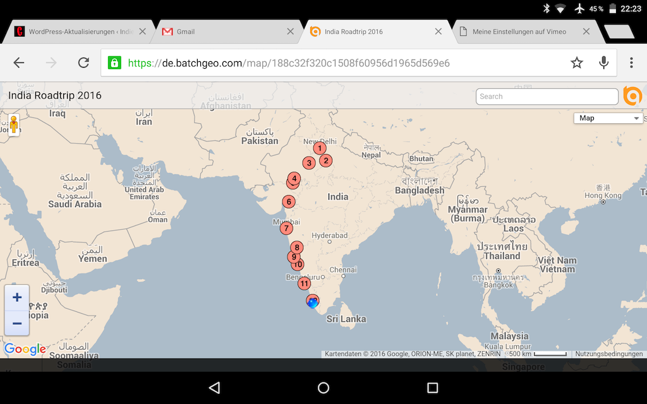Click the "Sri Lanka" map label
This screenshot has height=404, width=647.
(x=346, y=319)
